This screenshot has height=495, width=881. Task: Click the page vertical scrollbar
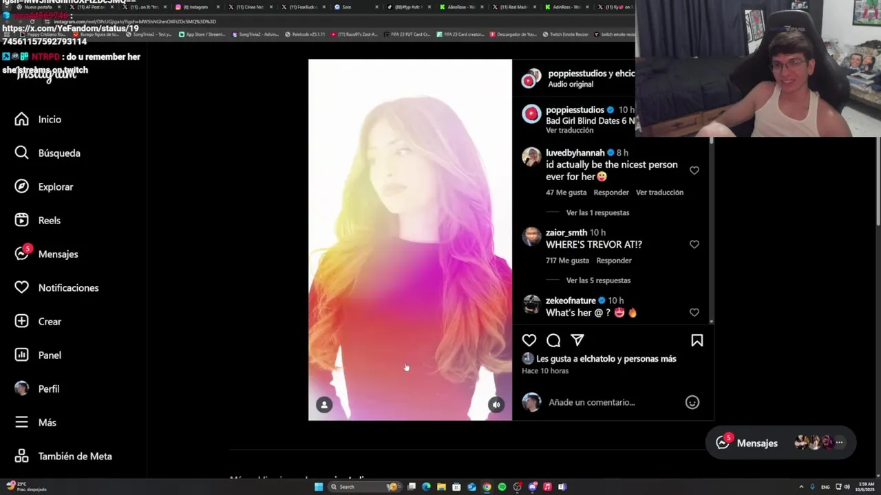[x=878, y=179]
